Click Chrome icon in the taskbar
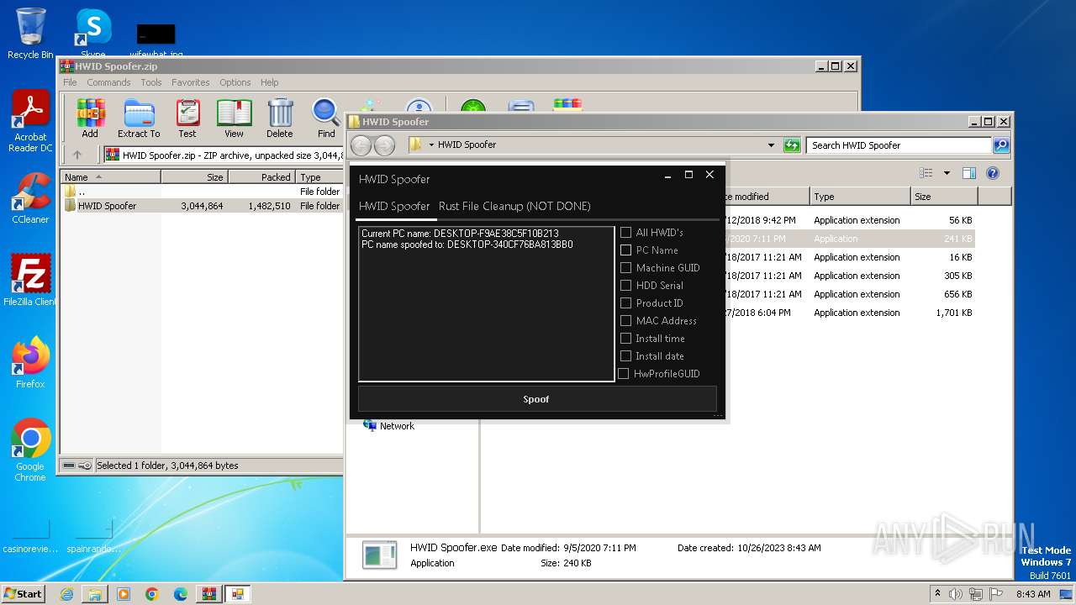This screenshot has height=605, width=1076. [152, 594]
